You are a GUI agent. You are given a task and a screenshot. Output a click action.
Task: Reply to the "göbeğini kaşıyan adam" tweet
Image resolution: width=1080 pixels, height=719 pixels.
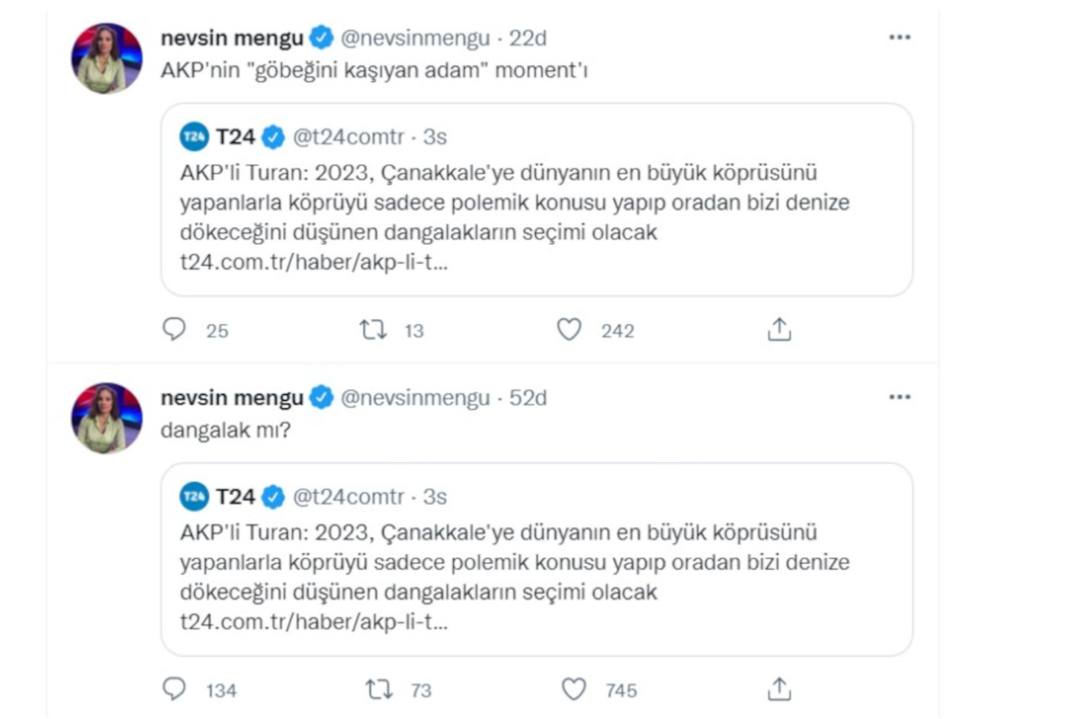click(x=174, y=329)
